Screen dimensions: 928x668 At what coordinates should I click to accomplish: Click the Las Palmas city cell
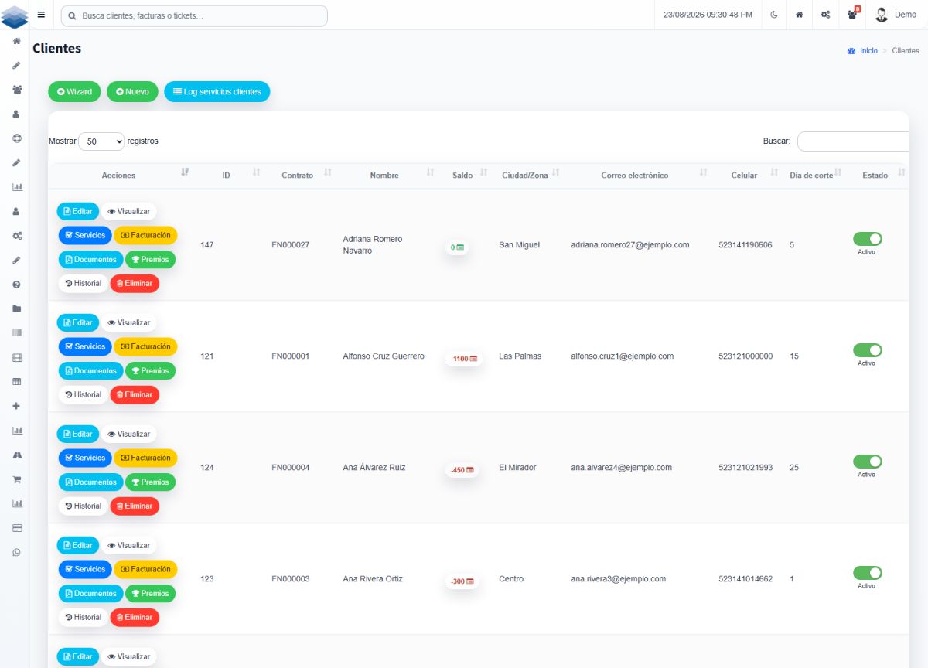point(520,356)
